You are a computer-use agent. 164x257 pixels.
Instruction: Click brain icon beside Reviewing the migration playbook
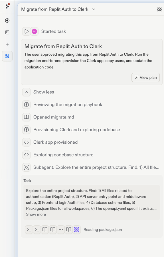pyautogui.click(x=26, y=105)
